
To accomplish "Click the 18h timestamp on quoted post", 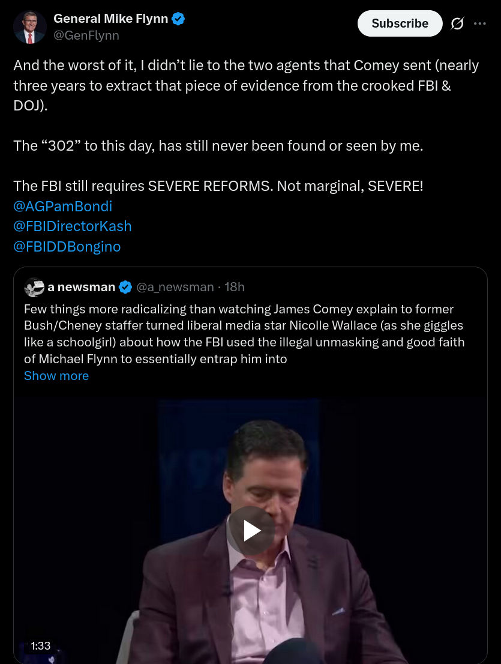I will click(x=235, y=287).
